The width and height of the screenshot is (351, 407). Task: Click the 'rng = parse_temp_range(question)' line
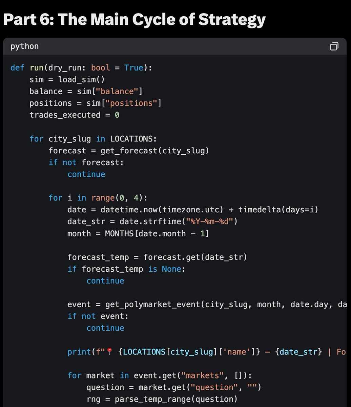tap(162, 399)
